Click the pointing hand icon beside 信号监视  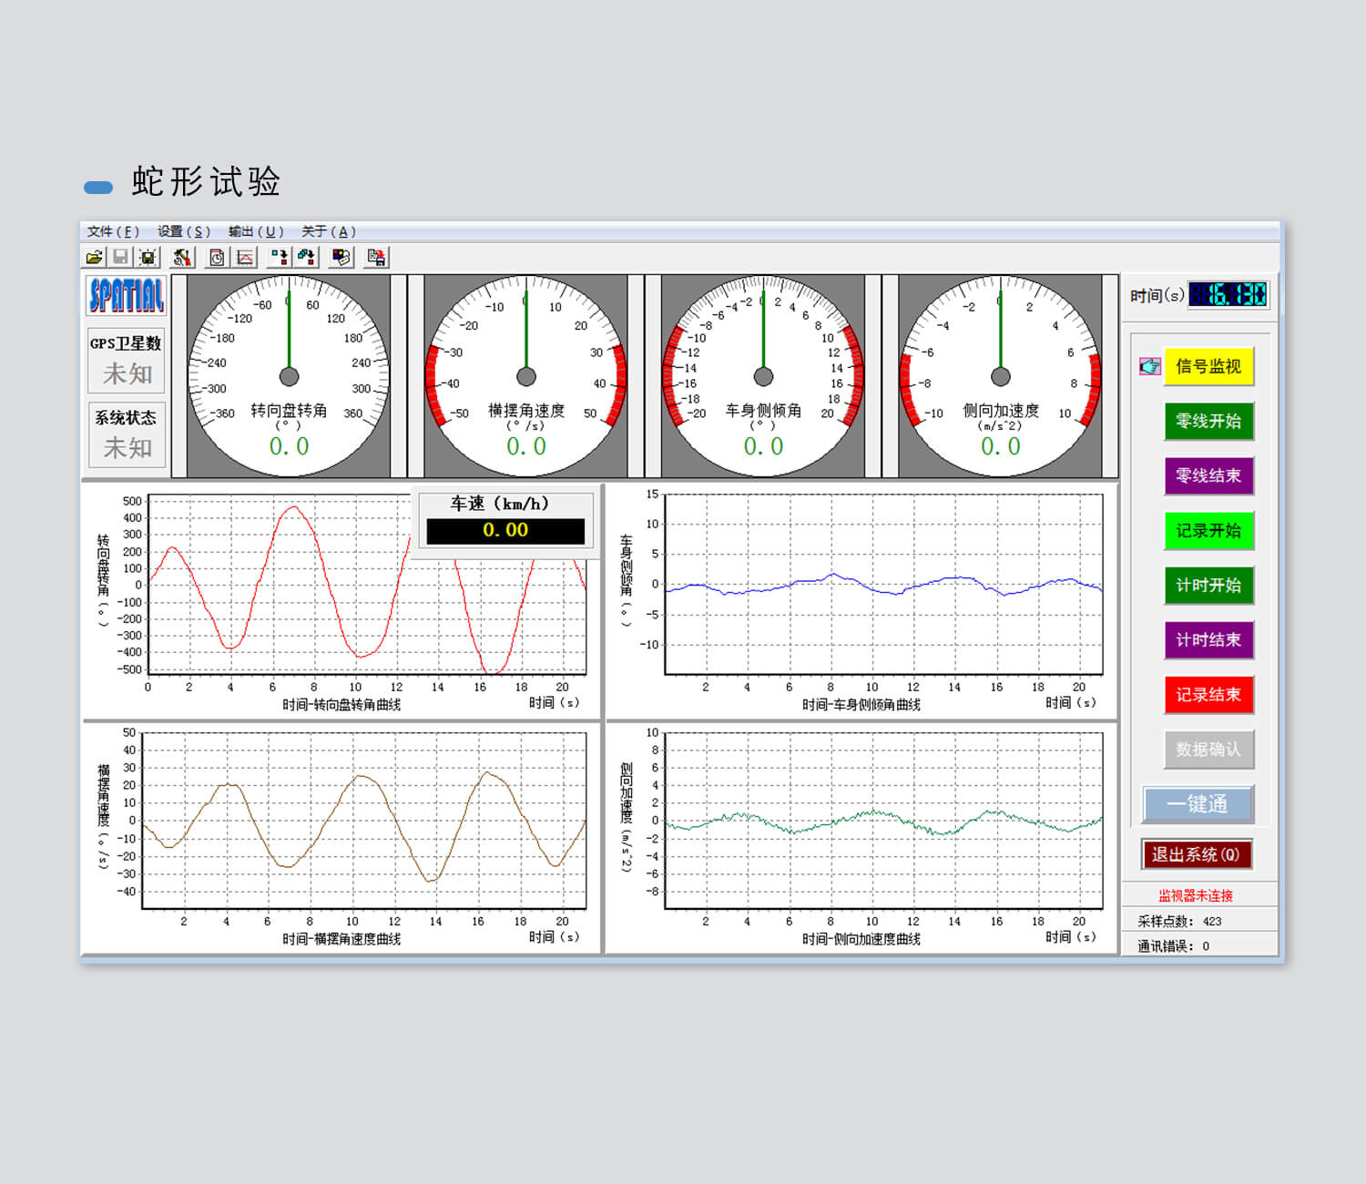click(1150, 367)
